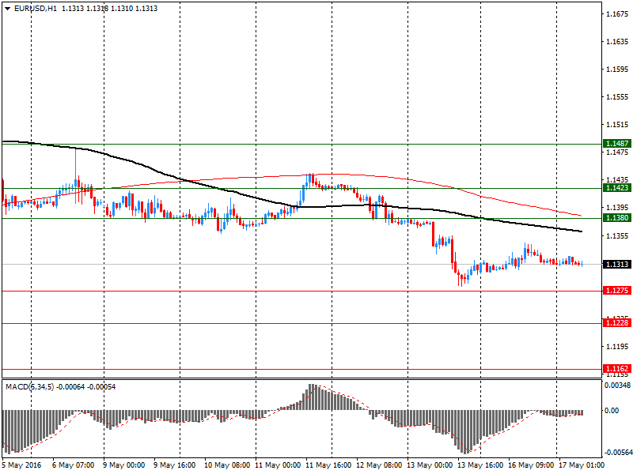Select the 11 May 16:00 time axis label
This screenshot has width=633, height=474.
pyautogui.click(x=328, y=465)
